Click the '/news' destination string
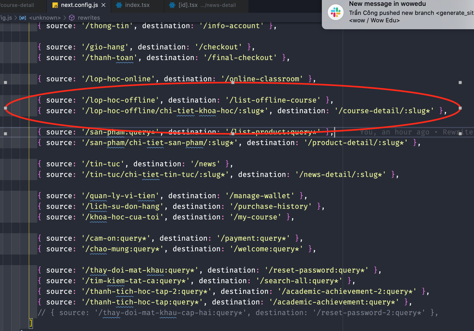474x331 pixels. click(205, 164)
